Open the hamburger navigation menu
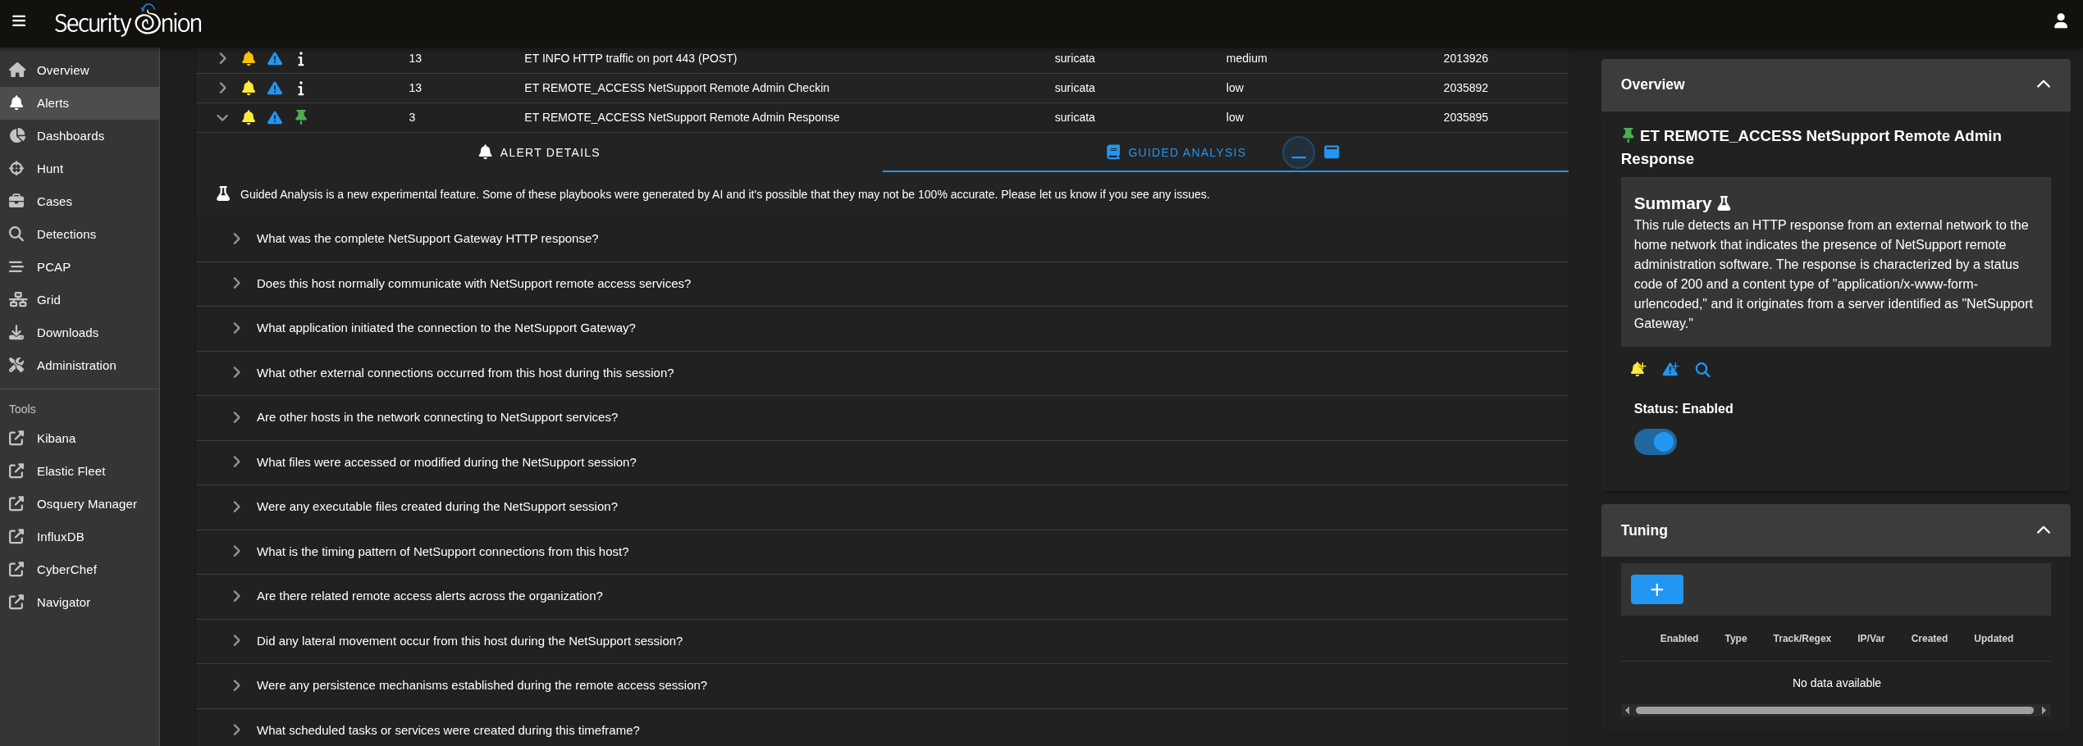 pos(19,21)
